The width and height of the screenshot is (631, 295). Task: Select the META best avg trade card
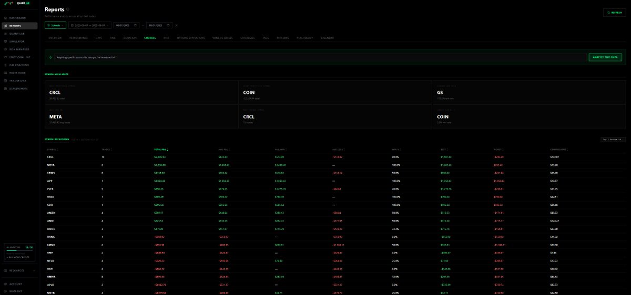pos(141,116)
